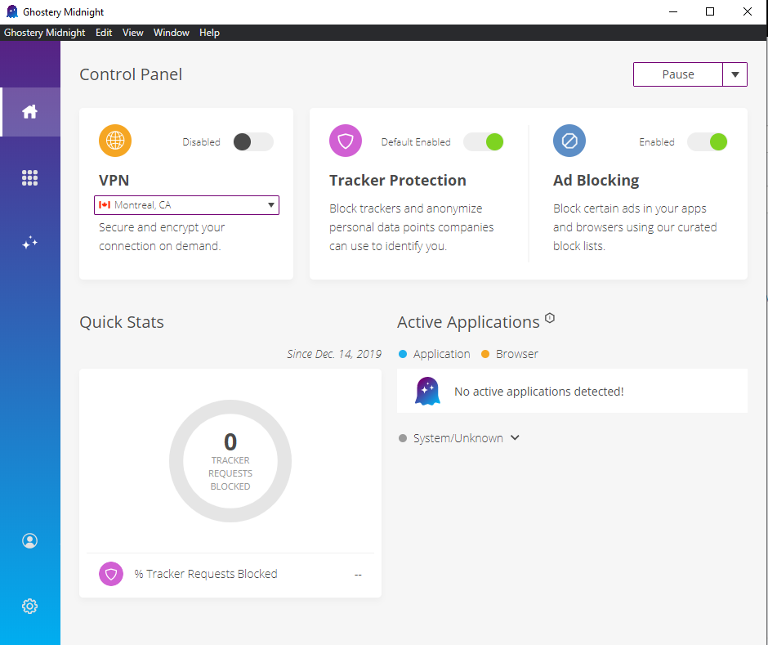
Task: Open the Home dashboard sidebar icon
Action: [x=30, y=112]
